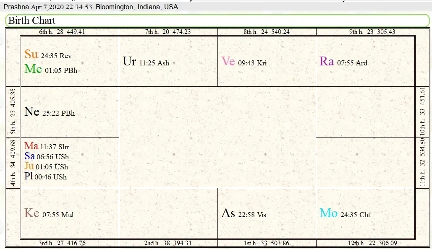432x249 pixels.
Task: Select Venus (Ve) 09:43 Kri
Action: click(x=244, y=62)
